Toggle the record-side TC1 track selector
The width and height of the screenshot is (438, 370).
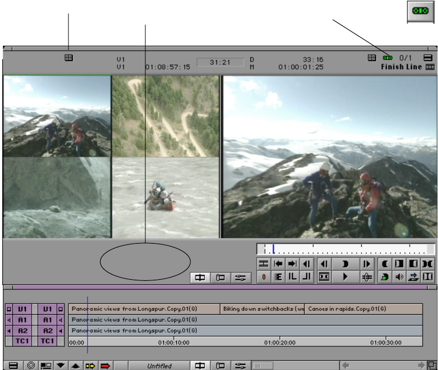click(x=47, y=341)
